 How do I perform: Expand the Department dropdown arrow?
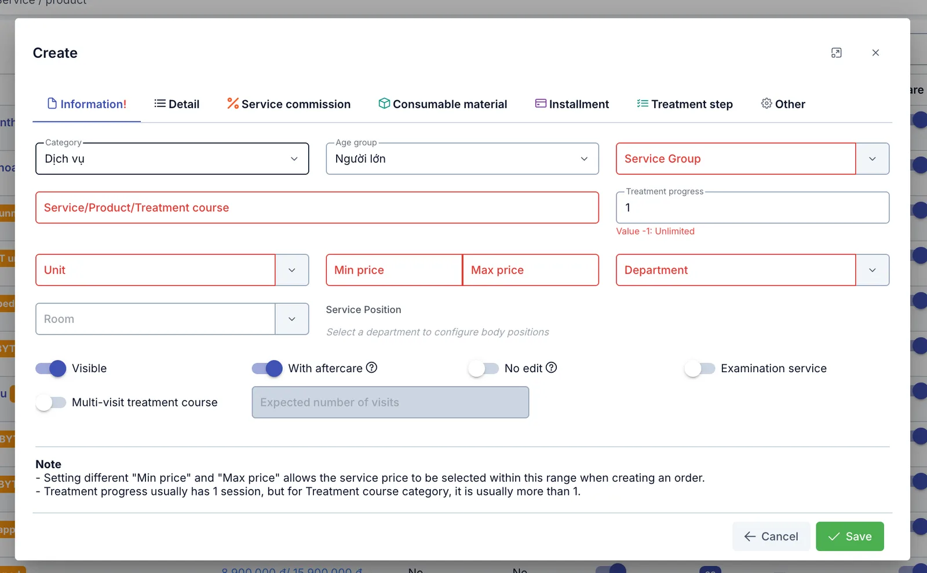873,270
